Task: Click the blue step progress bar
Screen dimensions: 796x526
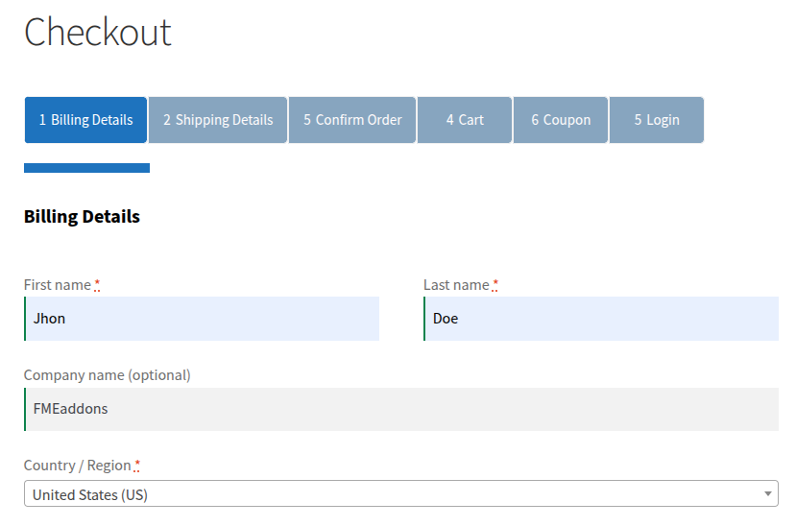Action: click(x=86, y=168)
